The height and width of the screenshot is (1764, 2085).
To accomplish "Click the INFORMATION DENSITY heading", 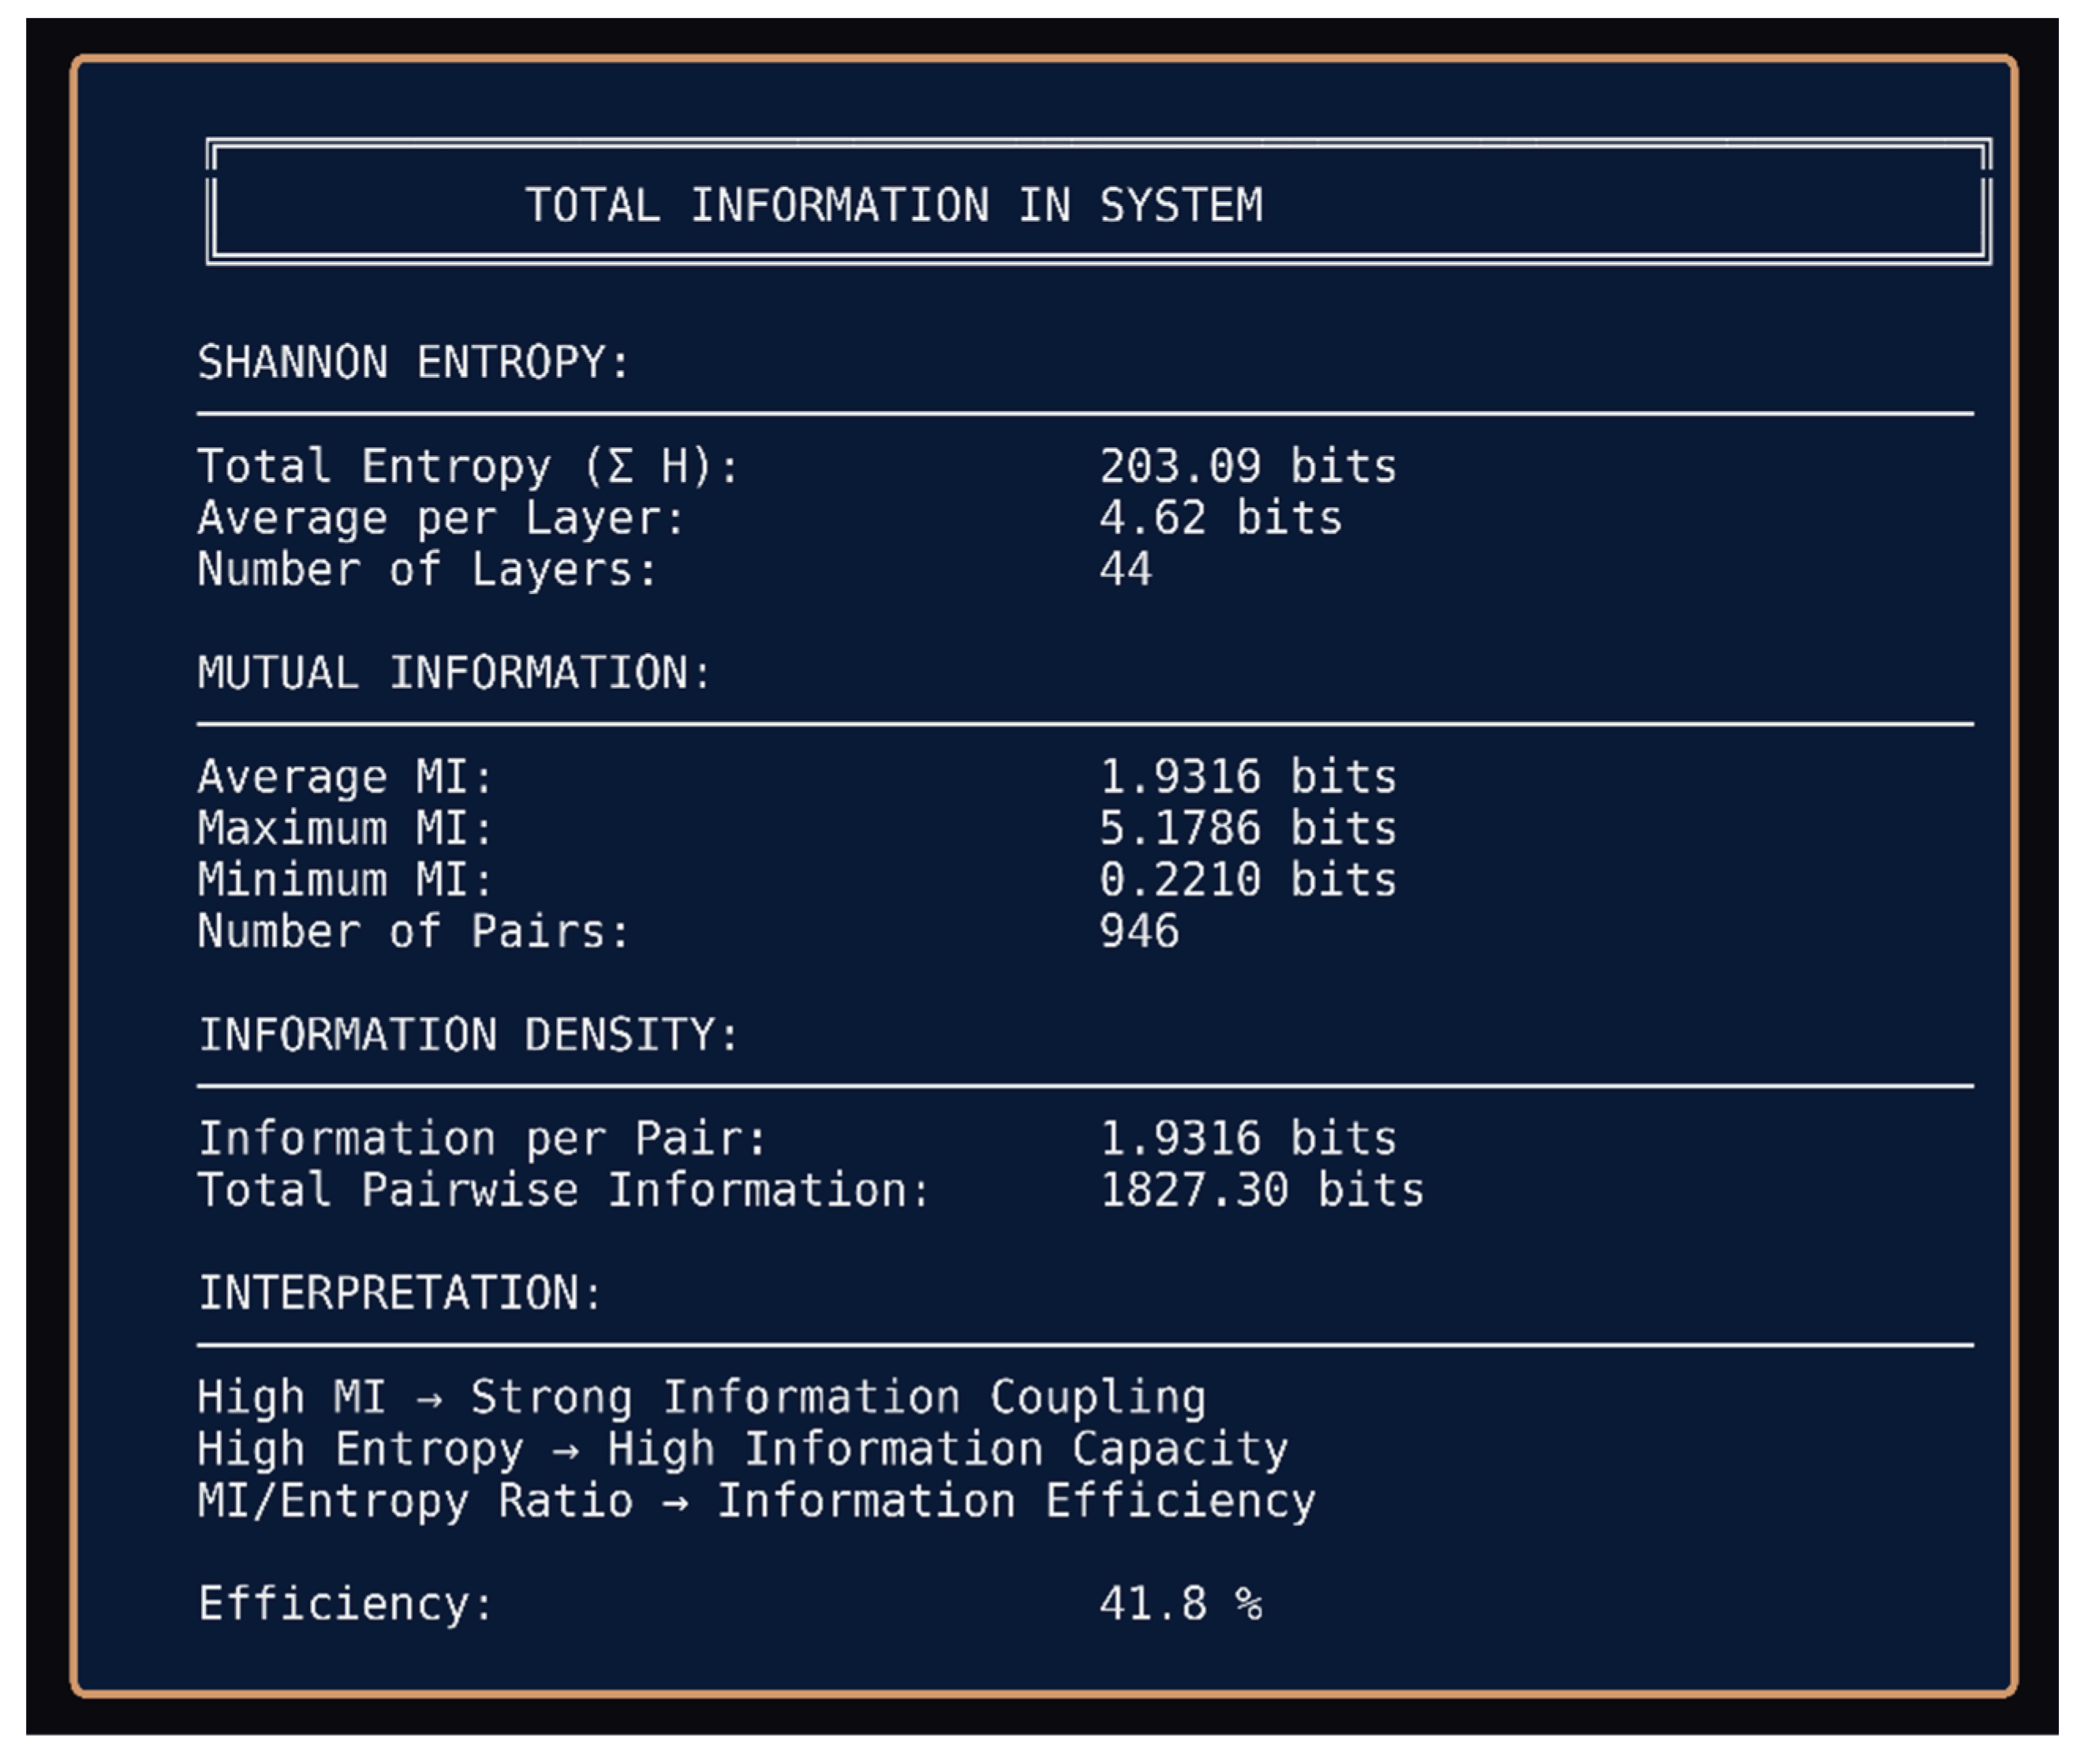I will click(x=468, y=1034).
